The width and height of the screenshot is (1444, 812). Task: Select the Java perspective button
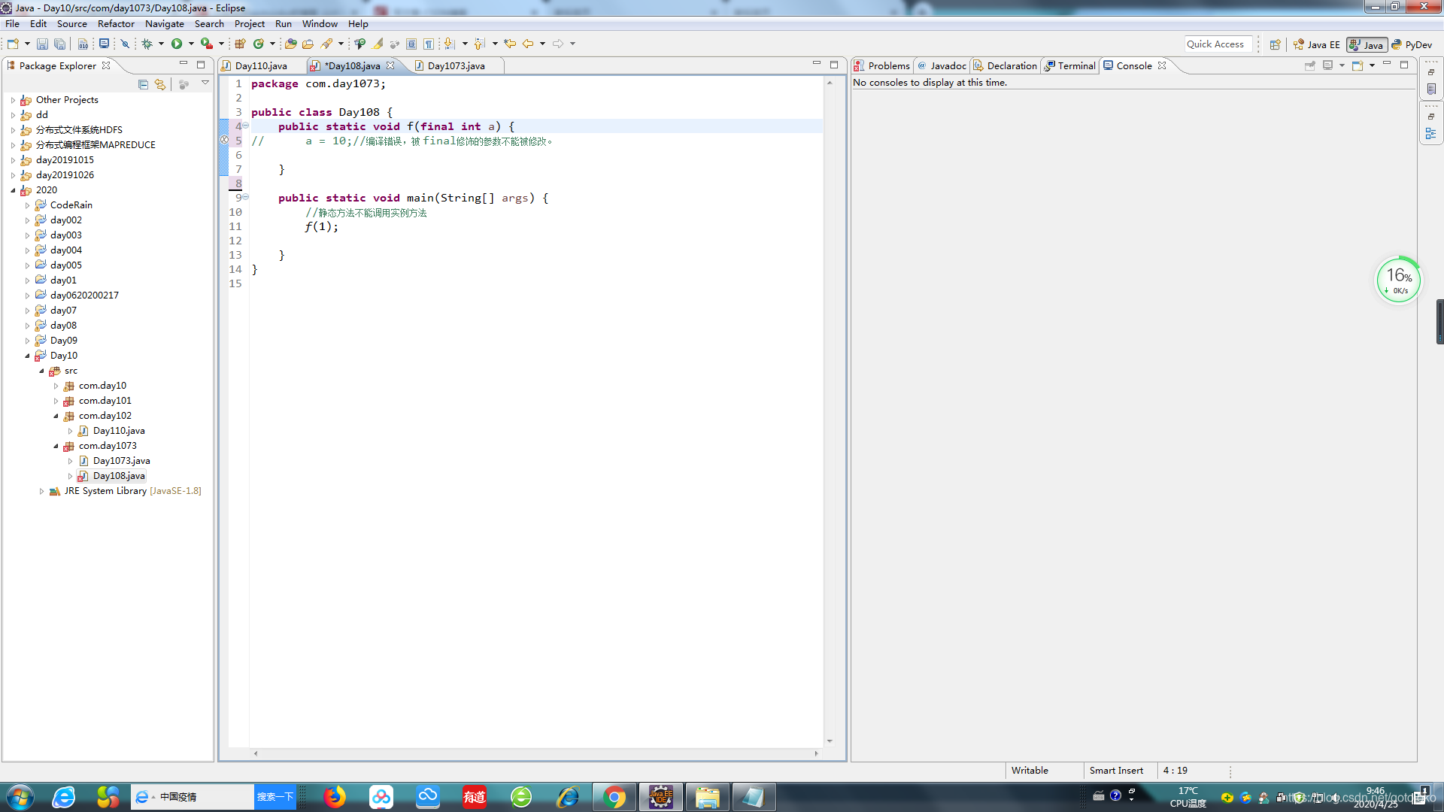1367,44
